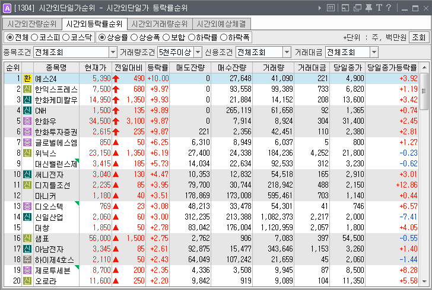Sort by 거래량 column header
Screen dimensions: 432x290
point(273,67)
